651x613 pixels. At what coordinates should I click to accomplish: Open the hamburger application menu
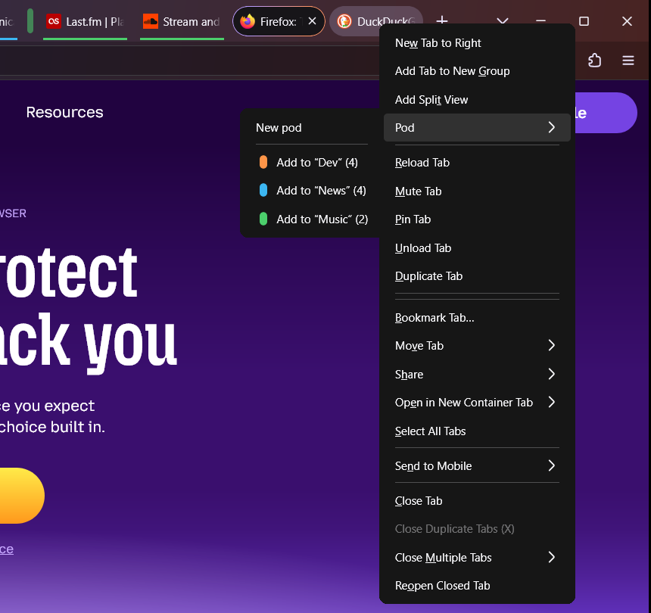[x=628, y=61]
